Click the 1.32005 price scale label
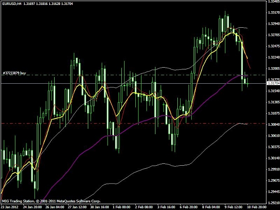 click(x=274, y=69)
